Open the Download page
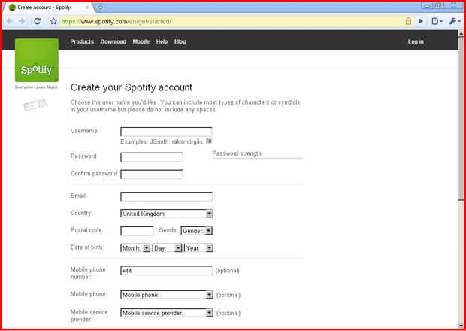466x331 pixels. tap(113, 41)
